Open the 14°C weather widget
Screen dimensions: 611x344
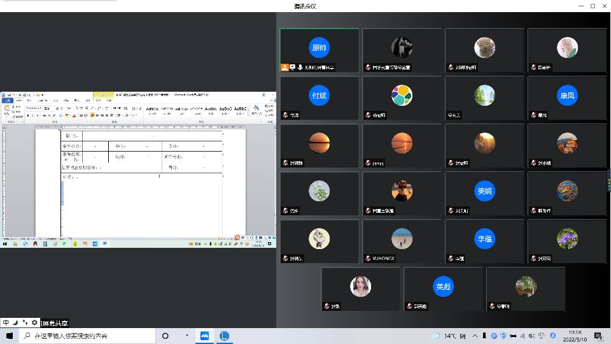click(449, 336)
